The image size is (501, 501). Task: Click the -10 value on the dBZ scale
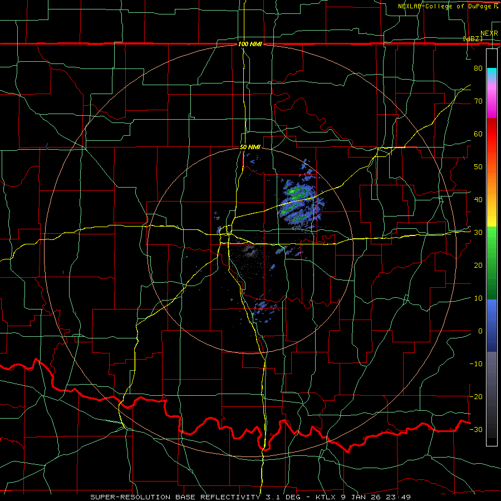point(476,364)
